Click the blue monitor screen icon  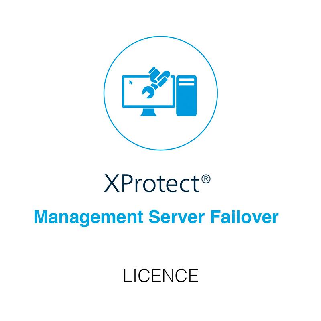coord(148,91)
